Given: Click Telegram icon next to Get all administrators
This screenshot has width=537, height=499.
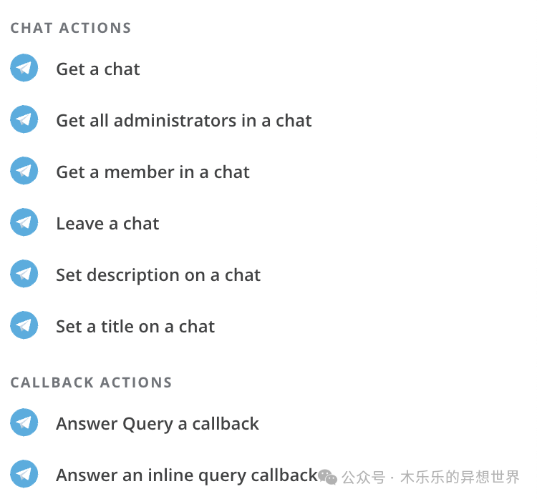Looking at the screenshot, I should click(24, 119).
